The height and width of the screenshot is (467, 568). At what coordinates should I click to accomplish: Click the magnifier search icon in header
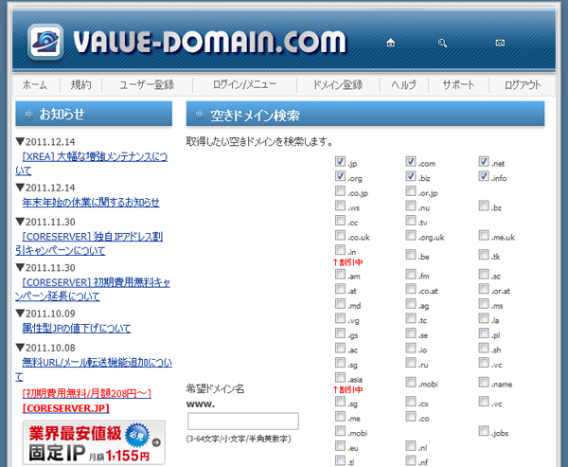tap(442, 43)
